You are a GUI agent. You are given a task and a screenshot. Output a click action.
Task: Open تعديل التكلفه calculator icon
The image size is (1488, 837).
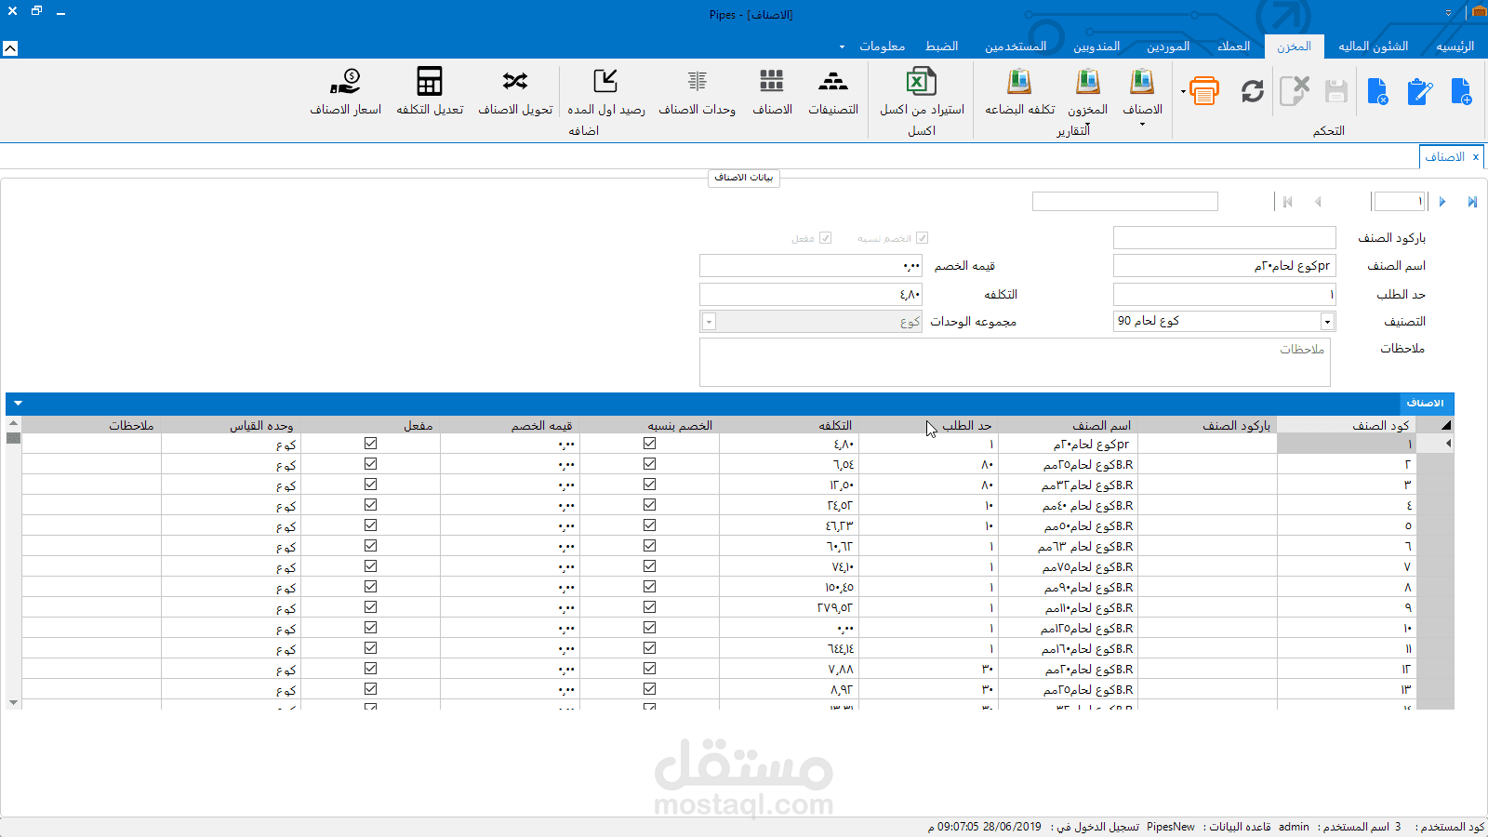[x=430, y=92]
